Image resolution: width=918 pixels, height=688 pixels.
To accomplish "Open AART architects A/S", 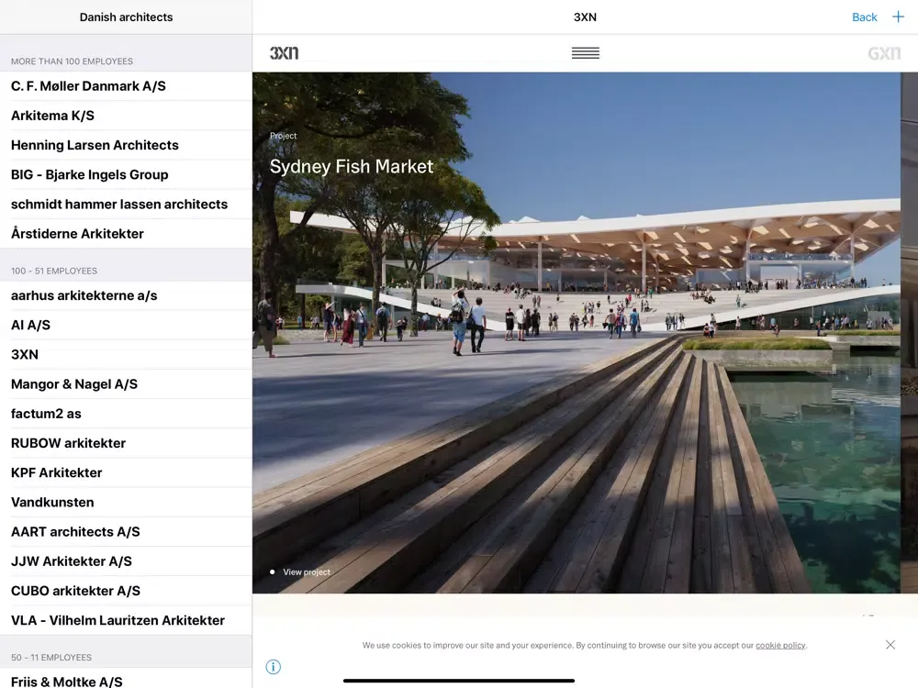I will (x=126, y=532).
